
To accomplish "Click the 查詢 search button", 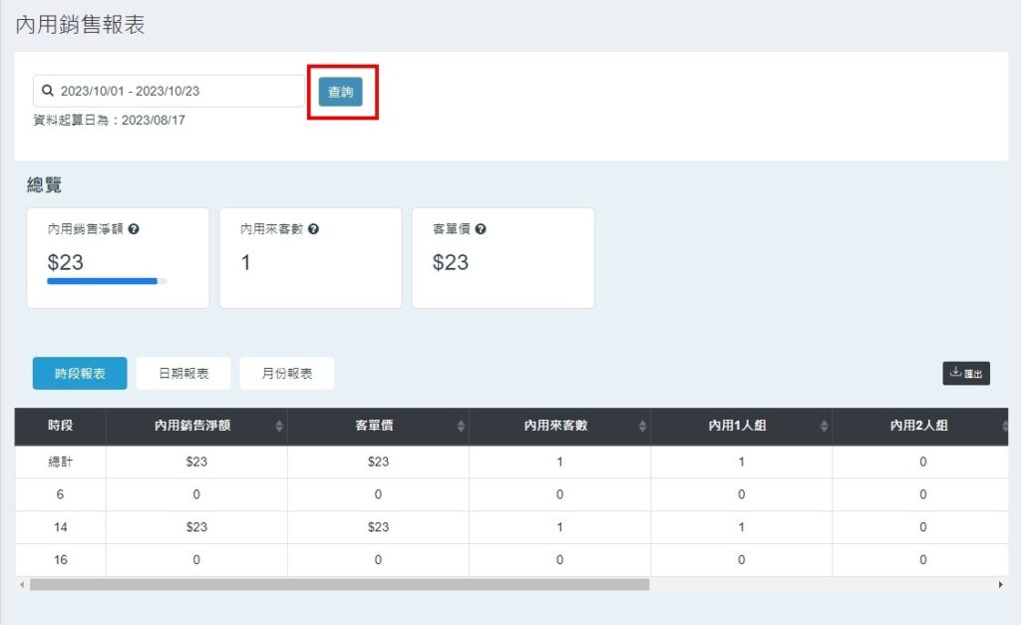I will coord(340,92).
